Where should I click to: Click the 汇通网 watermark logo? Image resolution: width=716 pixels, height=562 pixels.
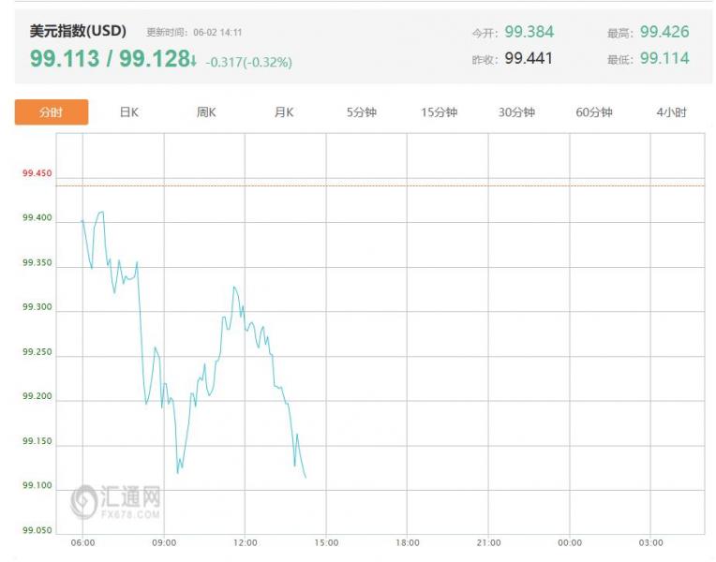pos(115,502)
